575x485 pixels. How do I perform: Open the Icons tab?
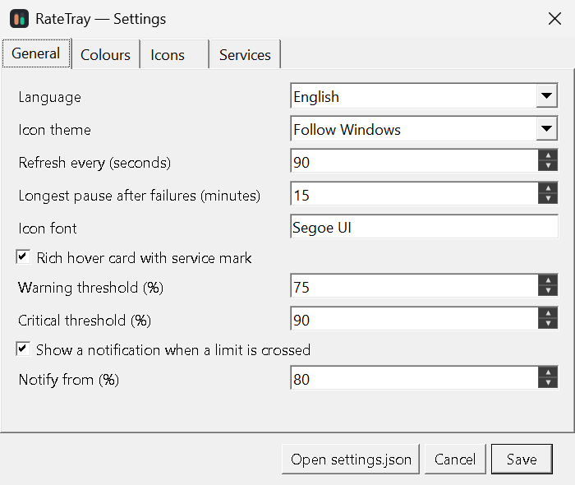coord(174,55)
